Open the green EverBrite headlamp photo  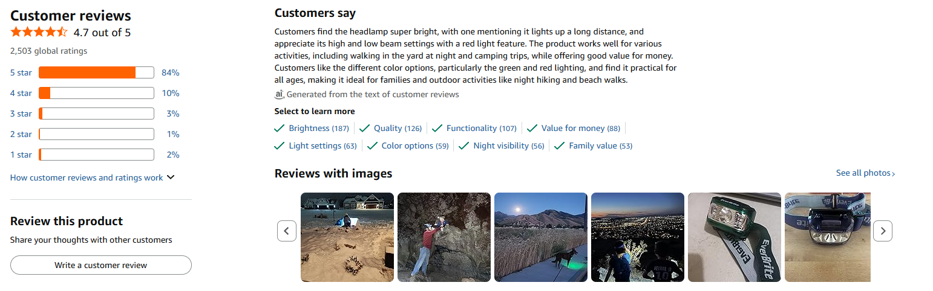click(x=734, y=237)
